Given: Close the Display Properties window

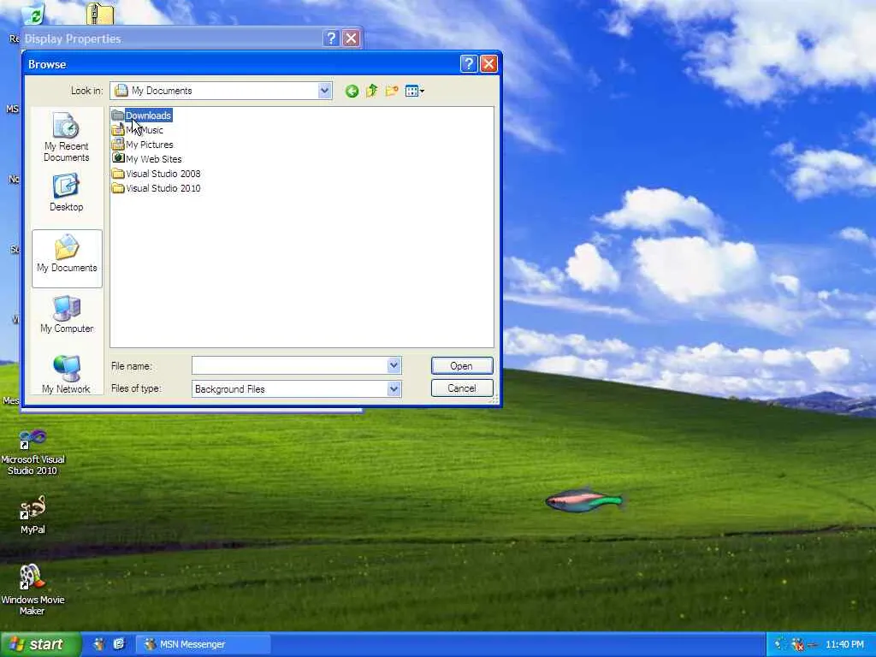Looking at the screenshot, I should (x=351, y=38).
